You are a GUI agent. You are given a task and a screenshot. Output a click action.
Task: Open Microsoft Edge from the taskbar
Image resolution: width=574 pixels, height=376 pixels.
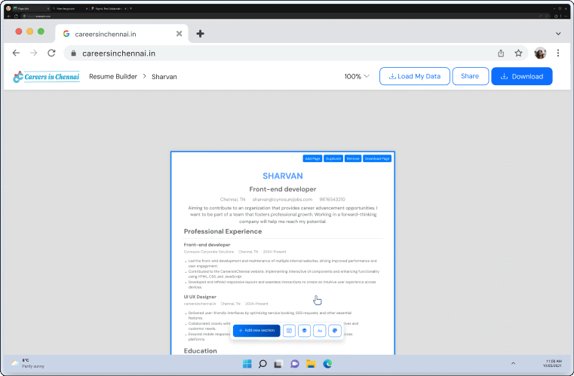(x=328, y=364)
